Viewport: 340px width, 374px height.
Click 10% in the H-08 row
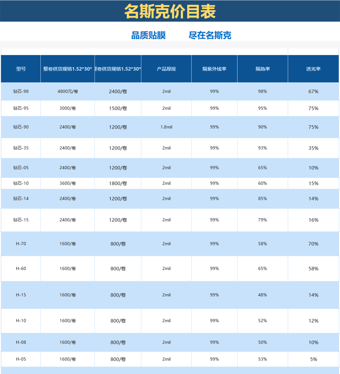pos(313,342)
